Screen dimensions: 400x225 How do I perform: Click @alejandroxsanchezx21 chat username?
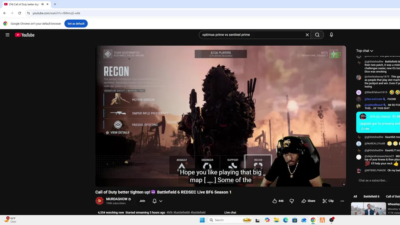pos(379,156)
